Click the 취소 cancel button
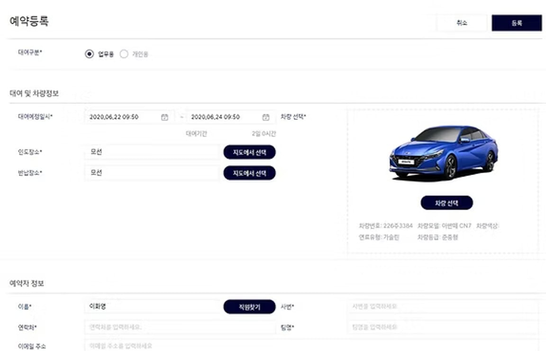The image size is (546, 351). pyautogui.click(x=462, y=22)
